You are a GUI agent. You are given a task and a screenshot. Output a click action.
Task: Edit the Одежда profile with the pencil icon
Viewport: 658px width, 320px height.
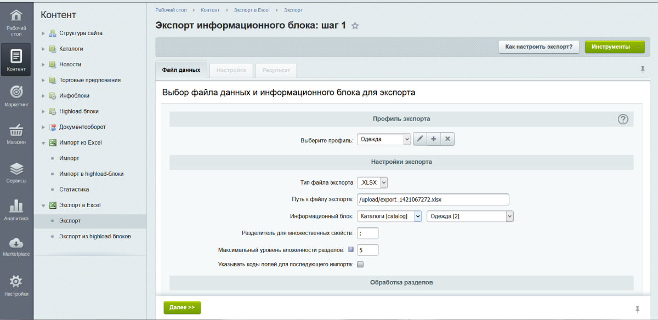(420, 139)
